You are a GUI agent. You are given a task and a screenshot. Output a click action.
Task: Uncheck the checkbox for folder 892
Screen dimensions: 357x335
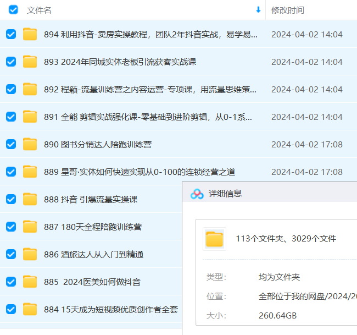(x=11, y=89)
